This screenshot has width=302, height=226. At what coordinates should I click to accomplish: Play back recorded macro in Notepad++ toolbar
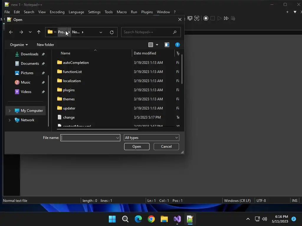coord(219,19)
